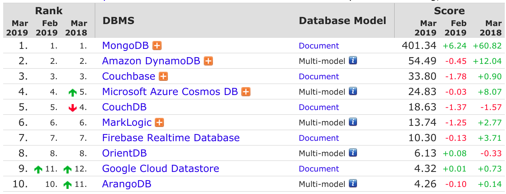Click the +8.07 score change
The width and height of the screenshot is (506, 194).
(490, 92)
